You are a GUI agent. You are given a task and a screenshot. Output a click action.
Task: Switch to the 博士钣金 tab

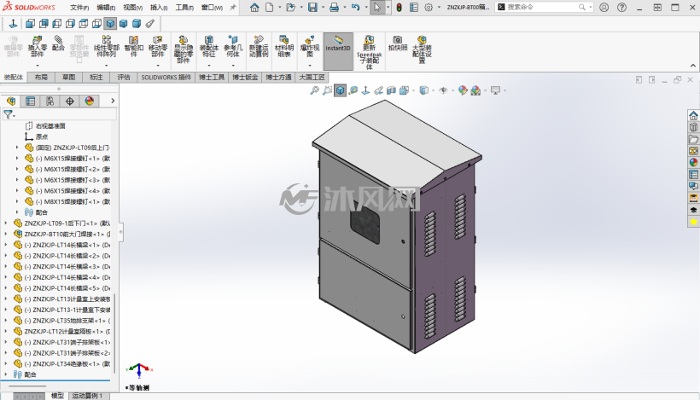click(x=245, y=77)
